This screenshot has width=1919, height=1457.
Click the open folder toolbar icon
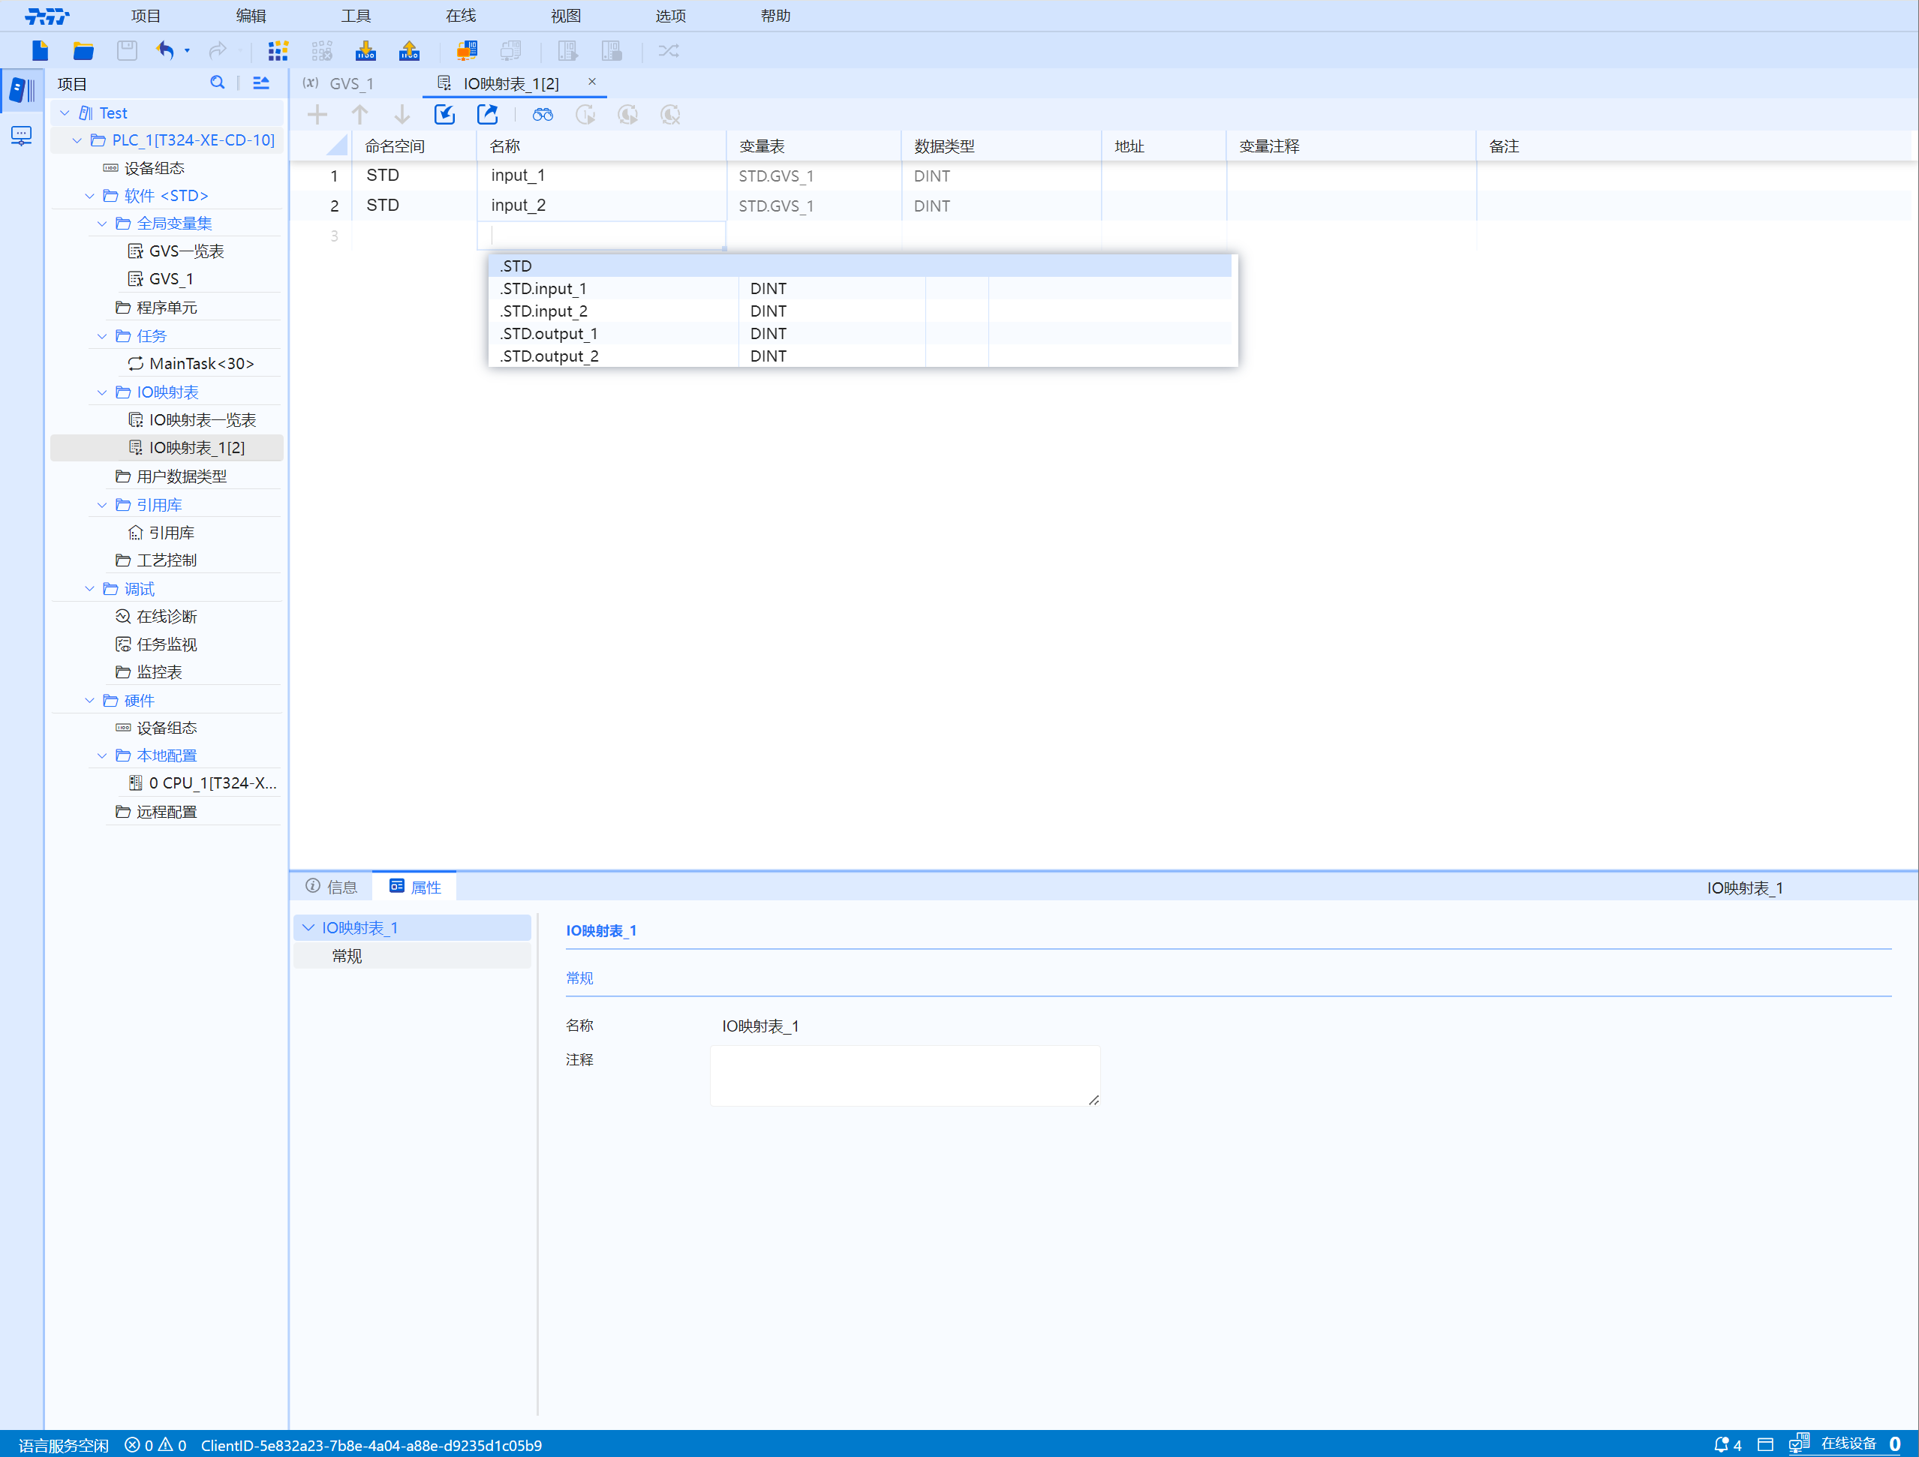(x=83, y=50)
